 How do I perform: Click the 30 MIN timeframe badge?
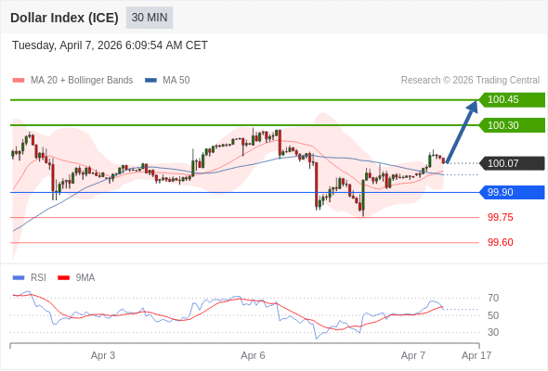[150, 18]
